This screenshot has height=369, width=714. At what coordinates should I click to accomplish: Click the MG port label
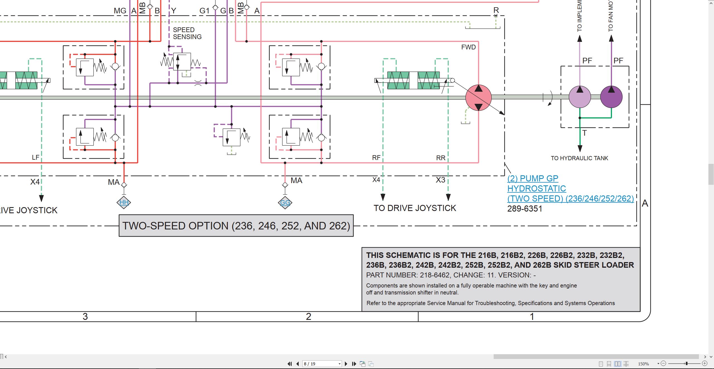(120, 11)
